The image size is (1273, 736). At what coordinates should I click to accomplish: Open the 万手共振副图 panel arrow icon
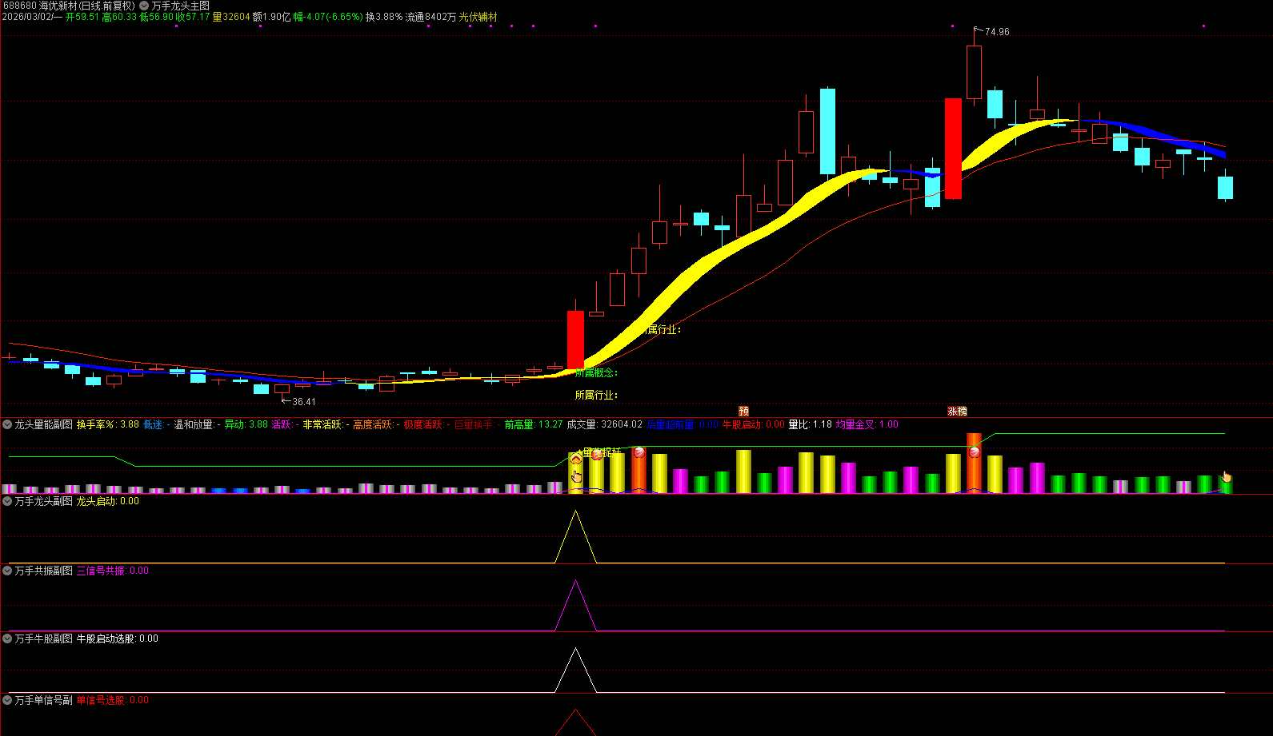[7, 571]
